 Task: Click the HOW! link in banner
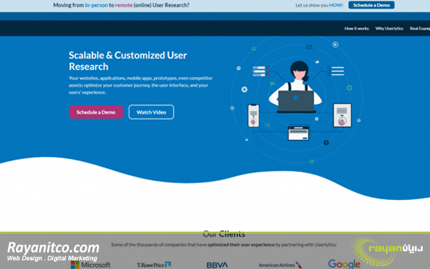click(336, 5)
